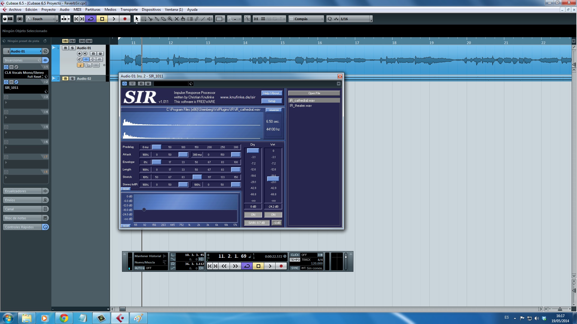Screen dimensions: 577x324
Task: Click the +12dB button in SIR
Action: pos(277,223)
